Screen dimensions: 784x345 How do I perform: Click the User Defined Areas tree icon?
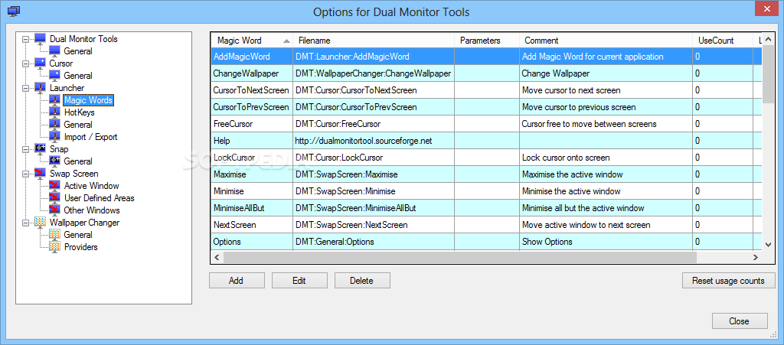click(54, 197)
